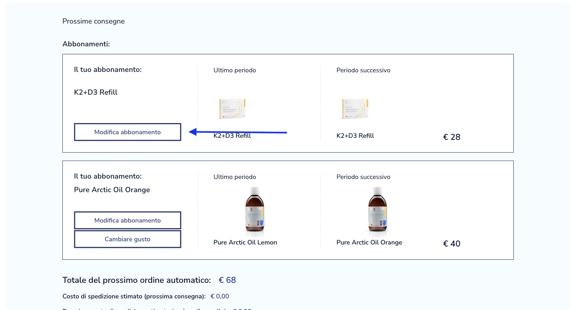This screenshot has width=577, height=310.
Task: Click Modifica abbonamento for K2+D3 Refill
Action: pos(128,132)
